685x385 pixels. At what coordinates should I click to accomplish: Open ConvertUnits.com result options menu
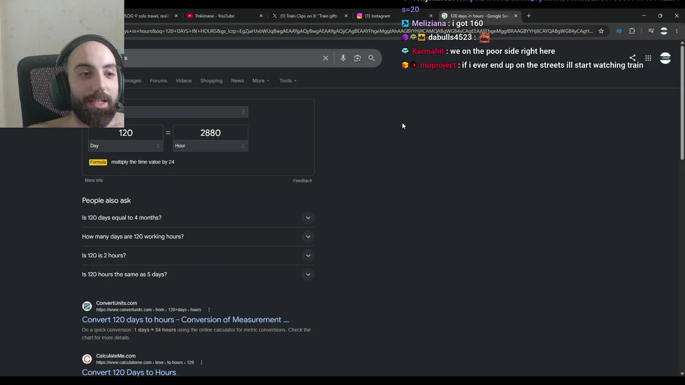pyautogui.click(x=209, y=310)
